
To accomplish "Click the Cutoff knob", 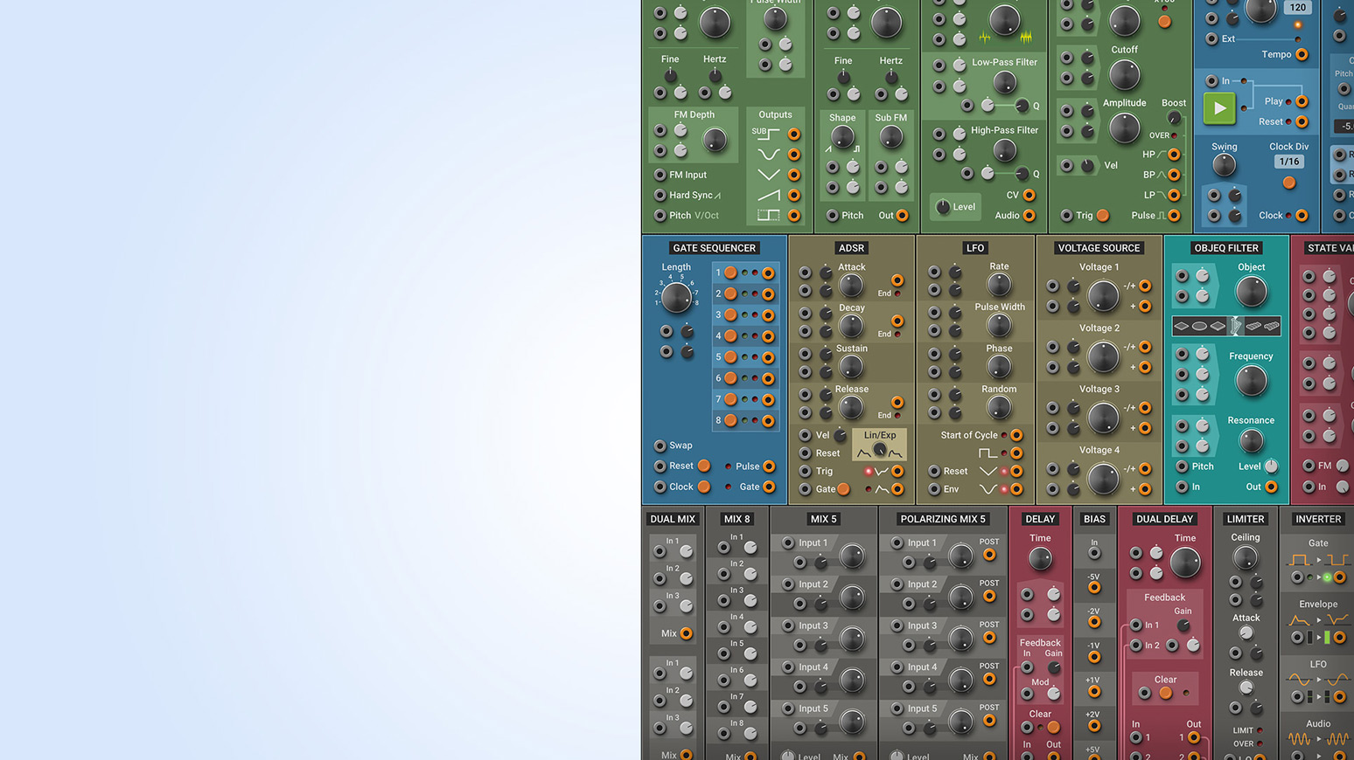I will pyautogui.click(x=1124, y=75).
